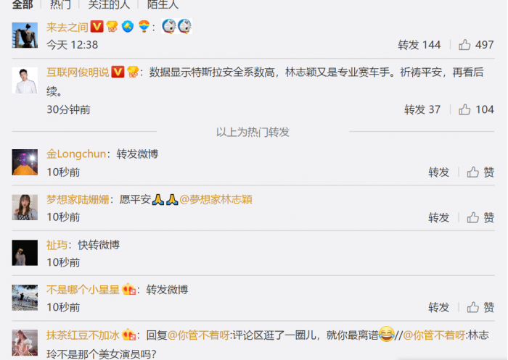Click 转发 on 金Longchun's repost
The width and height of the screenshot is (508, 360).
pyautogui.click(x=438, y=172)
